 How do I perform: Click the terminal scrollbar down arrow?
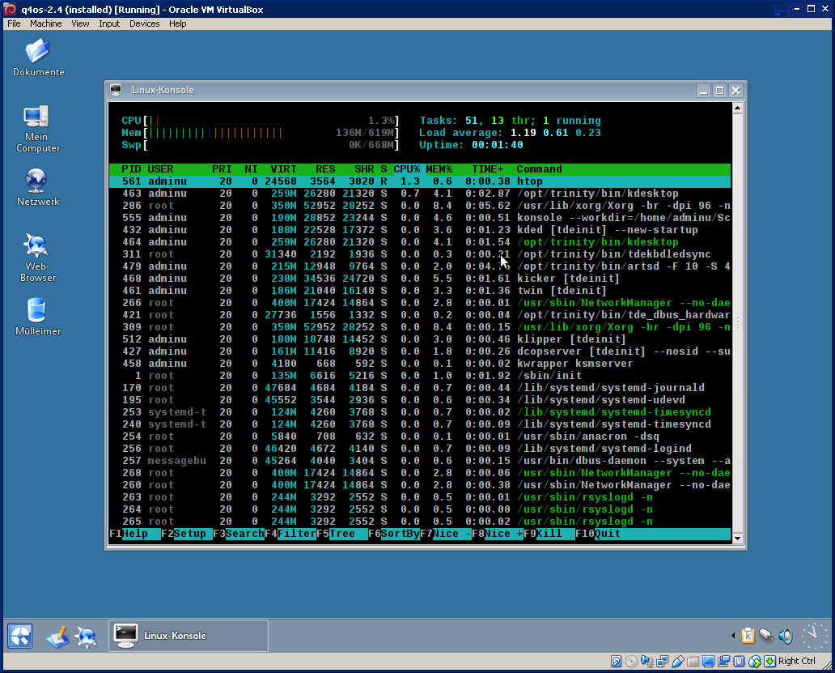(x=736, y=536)
